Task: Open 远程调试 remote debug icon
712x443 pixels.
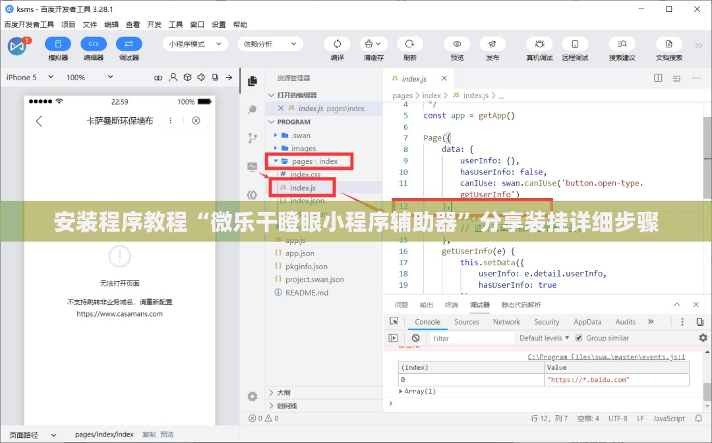Action: 575,44
